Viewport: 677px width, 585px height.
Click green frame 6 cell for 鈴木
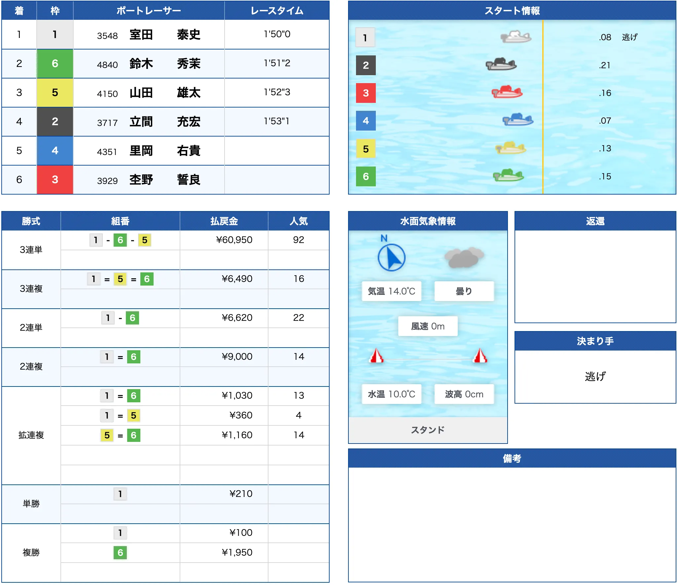click(55, 64)
